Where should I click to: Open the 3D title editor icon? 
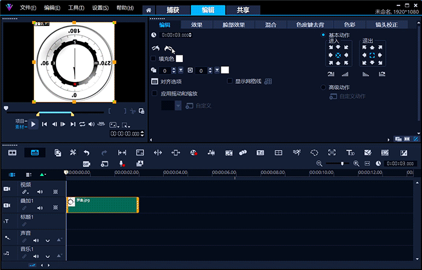pos(350,152)
